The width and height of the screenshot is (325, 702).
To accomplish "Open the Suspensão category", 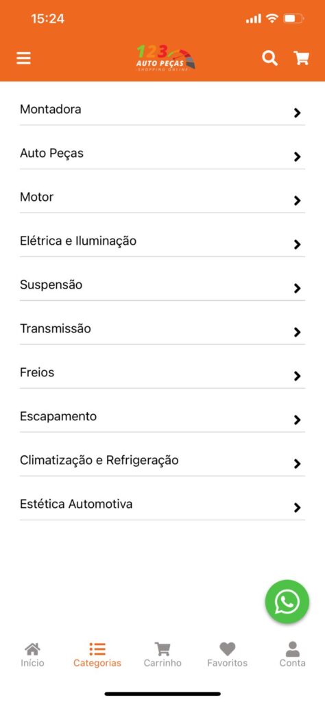I will 162,285.
